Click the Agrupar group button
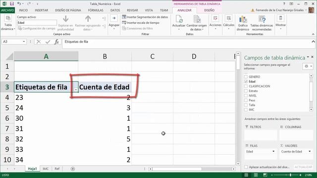 114,23
